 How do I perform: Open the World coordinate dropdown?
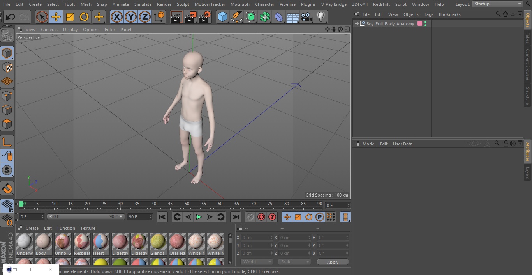coord(257,262)
